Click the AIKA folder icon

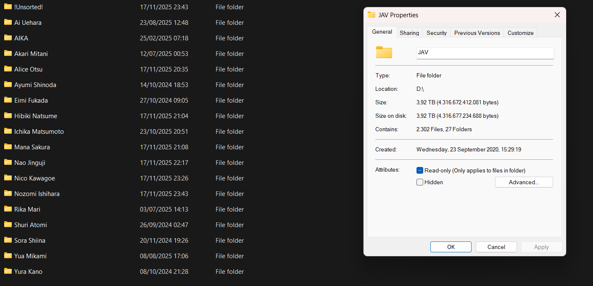point(8,38)
